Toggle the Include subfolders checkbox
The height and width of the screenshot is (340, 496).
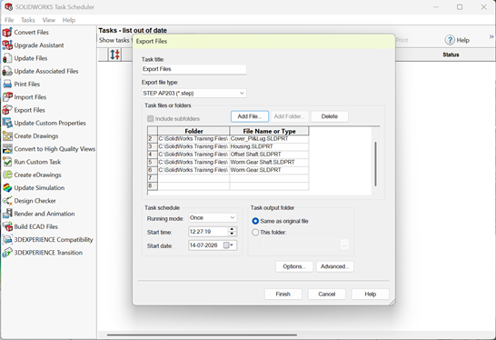[150, 119]
